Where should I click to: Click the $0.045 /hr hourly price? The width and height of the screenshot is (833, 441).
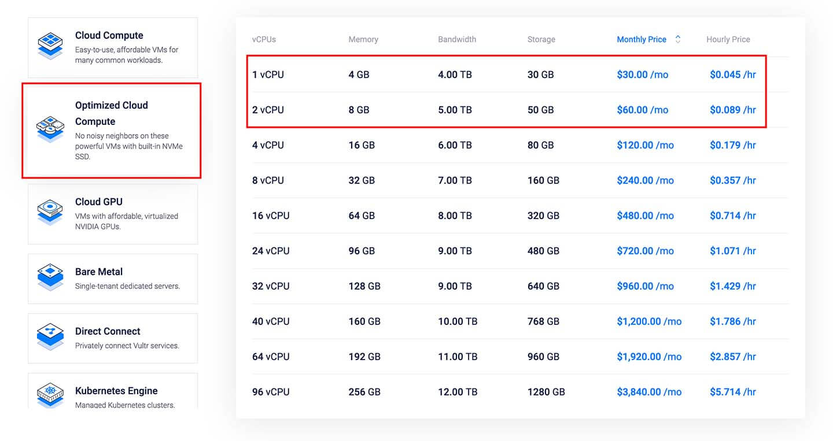733,75
